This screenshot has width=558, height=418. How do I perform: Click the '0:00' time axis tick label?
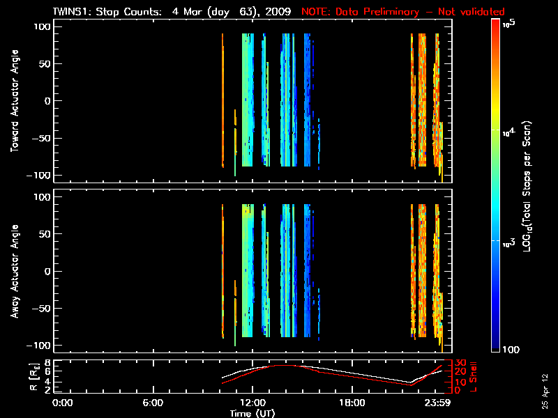(x=63, y=403)
